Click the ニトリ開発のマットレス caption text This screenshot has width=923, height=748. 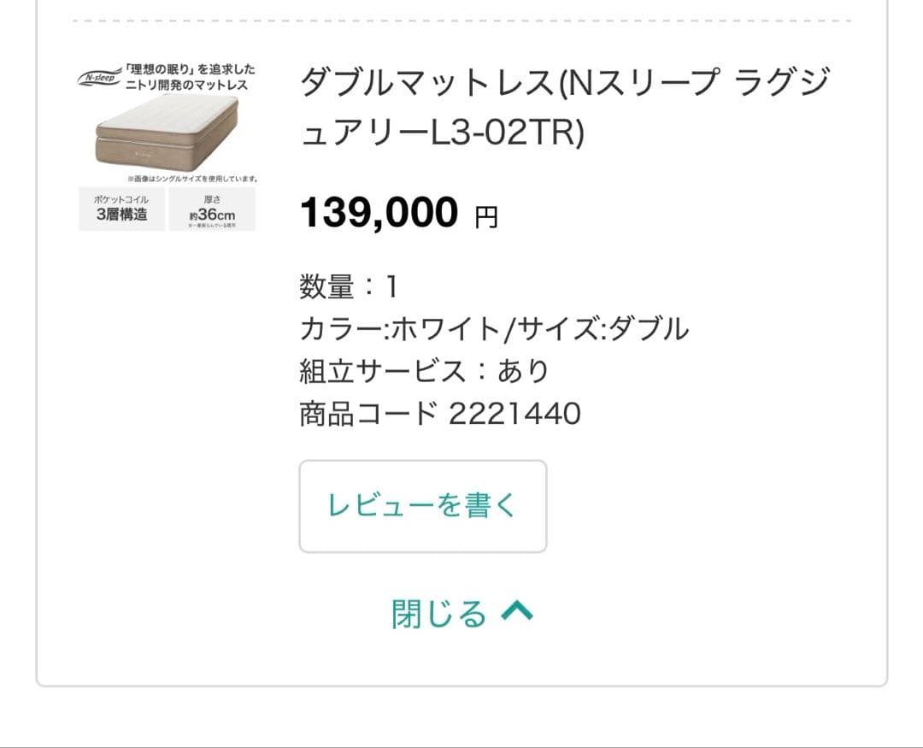tap(187, 85)
